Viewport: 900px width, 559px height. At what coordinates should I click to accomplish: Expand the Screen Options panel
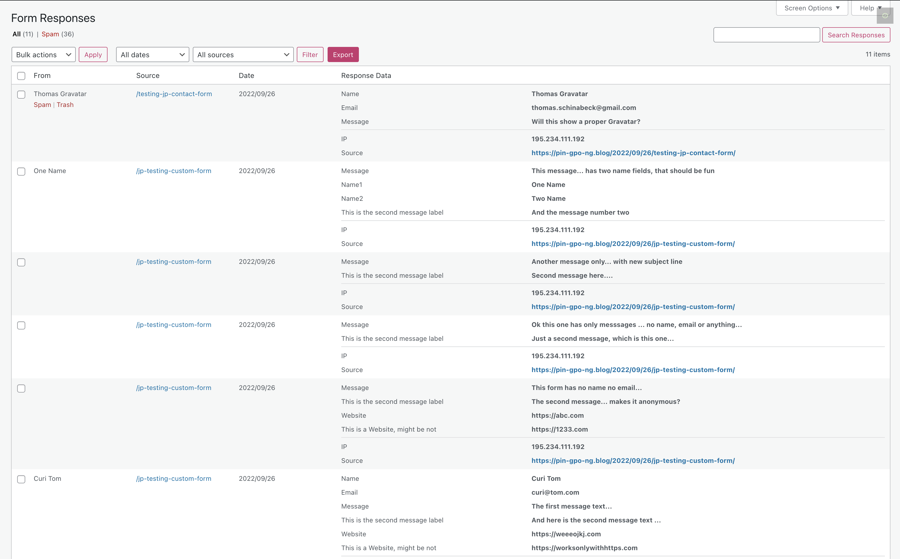[812, 7]
